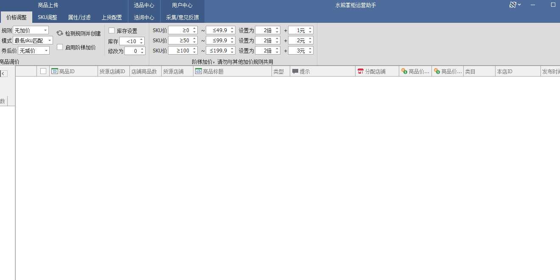Image resolution: width=560 pixels, height=280 pixels.
Task: Click the 检测规则并创建 button
Action: coord(83,33)
